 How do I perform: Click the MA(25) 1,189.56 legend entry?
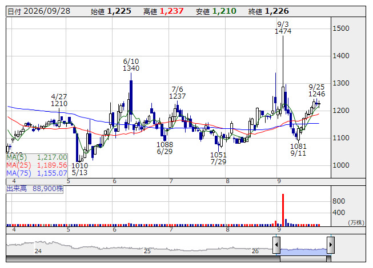tap(37, 165)
